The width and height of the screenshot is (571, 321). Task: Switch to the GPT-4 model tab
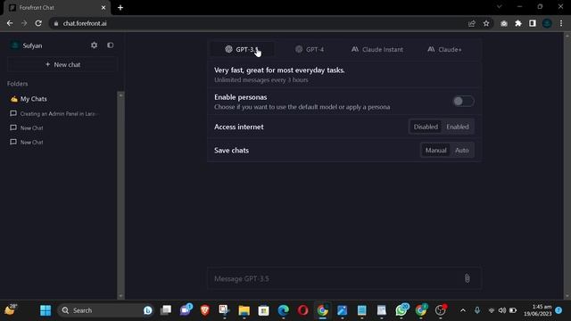pos(310,50)
